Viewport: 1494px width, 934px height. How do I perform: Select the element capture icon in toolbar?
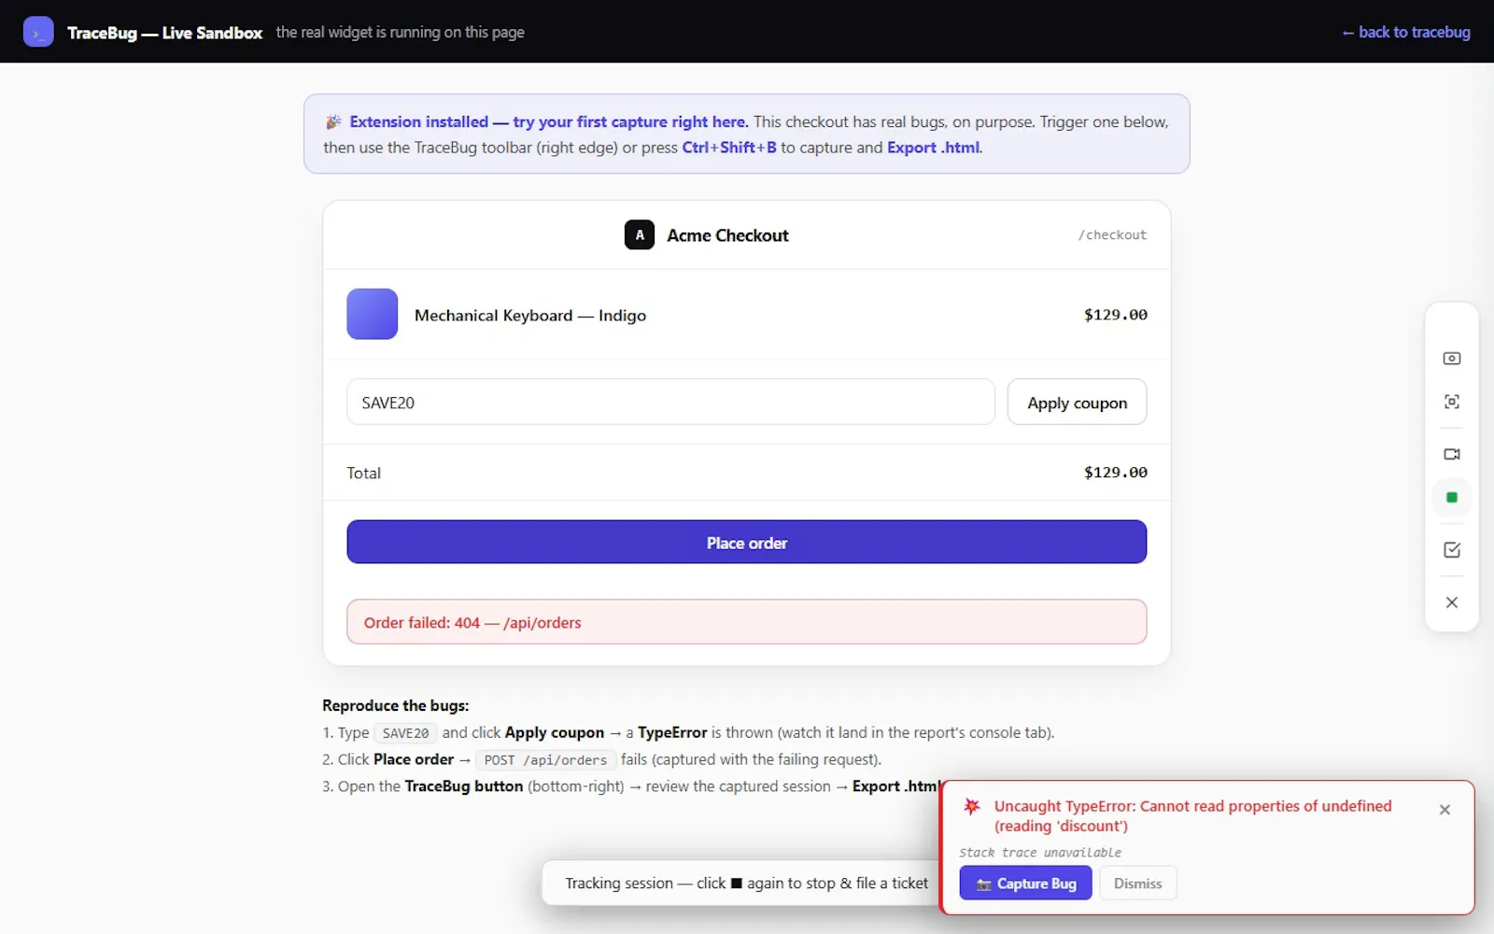(1451, 402)
